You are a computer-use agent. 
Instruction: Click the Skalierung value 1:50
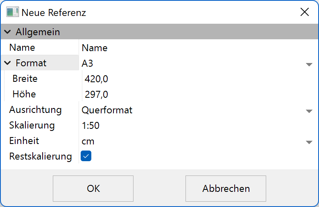pos(90,126)
